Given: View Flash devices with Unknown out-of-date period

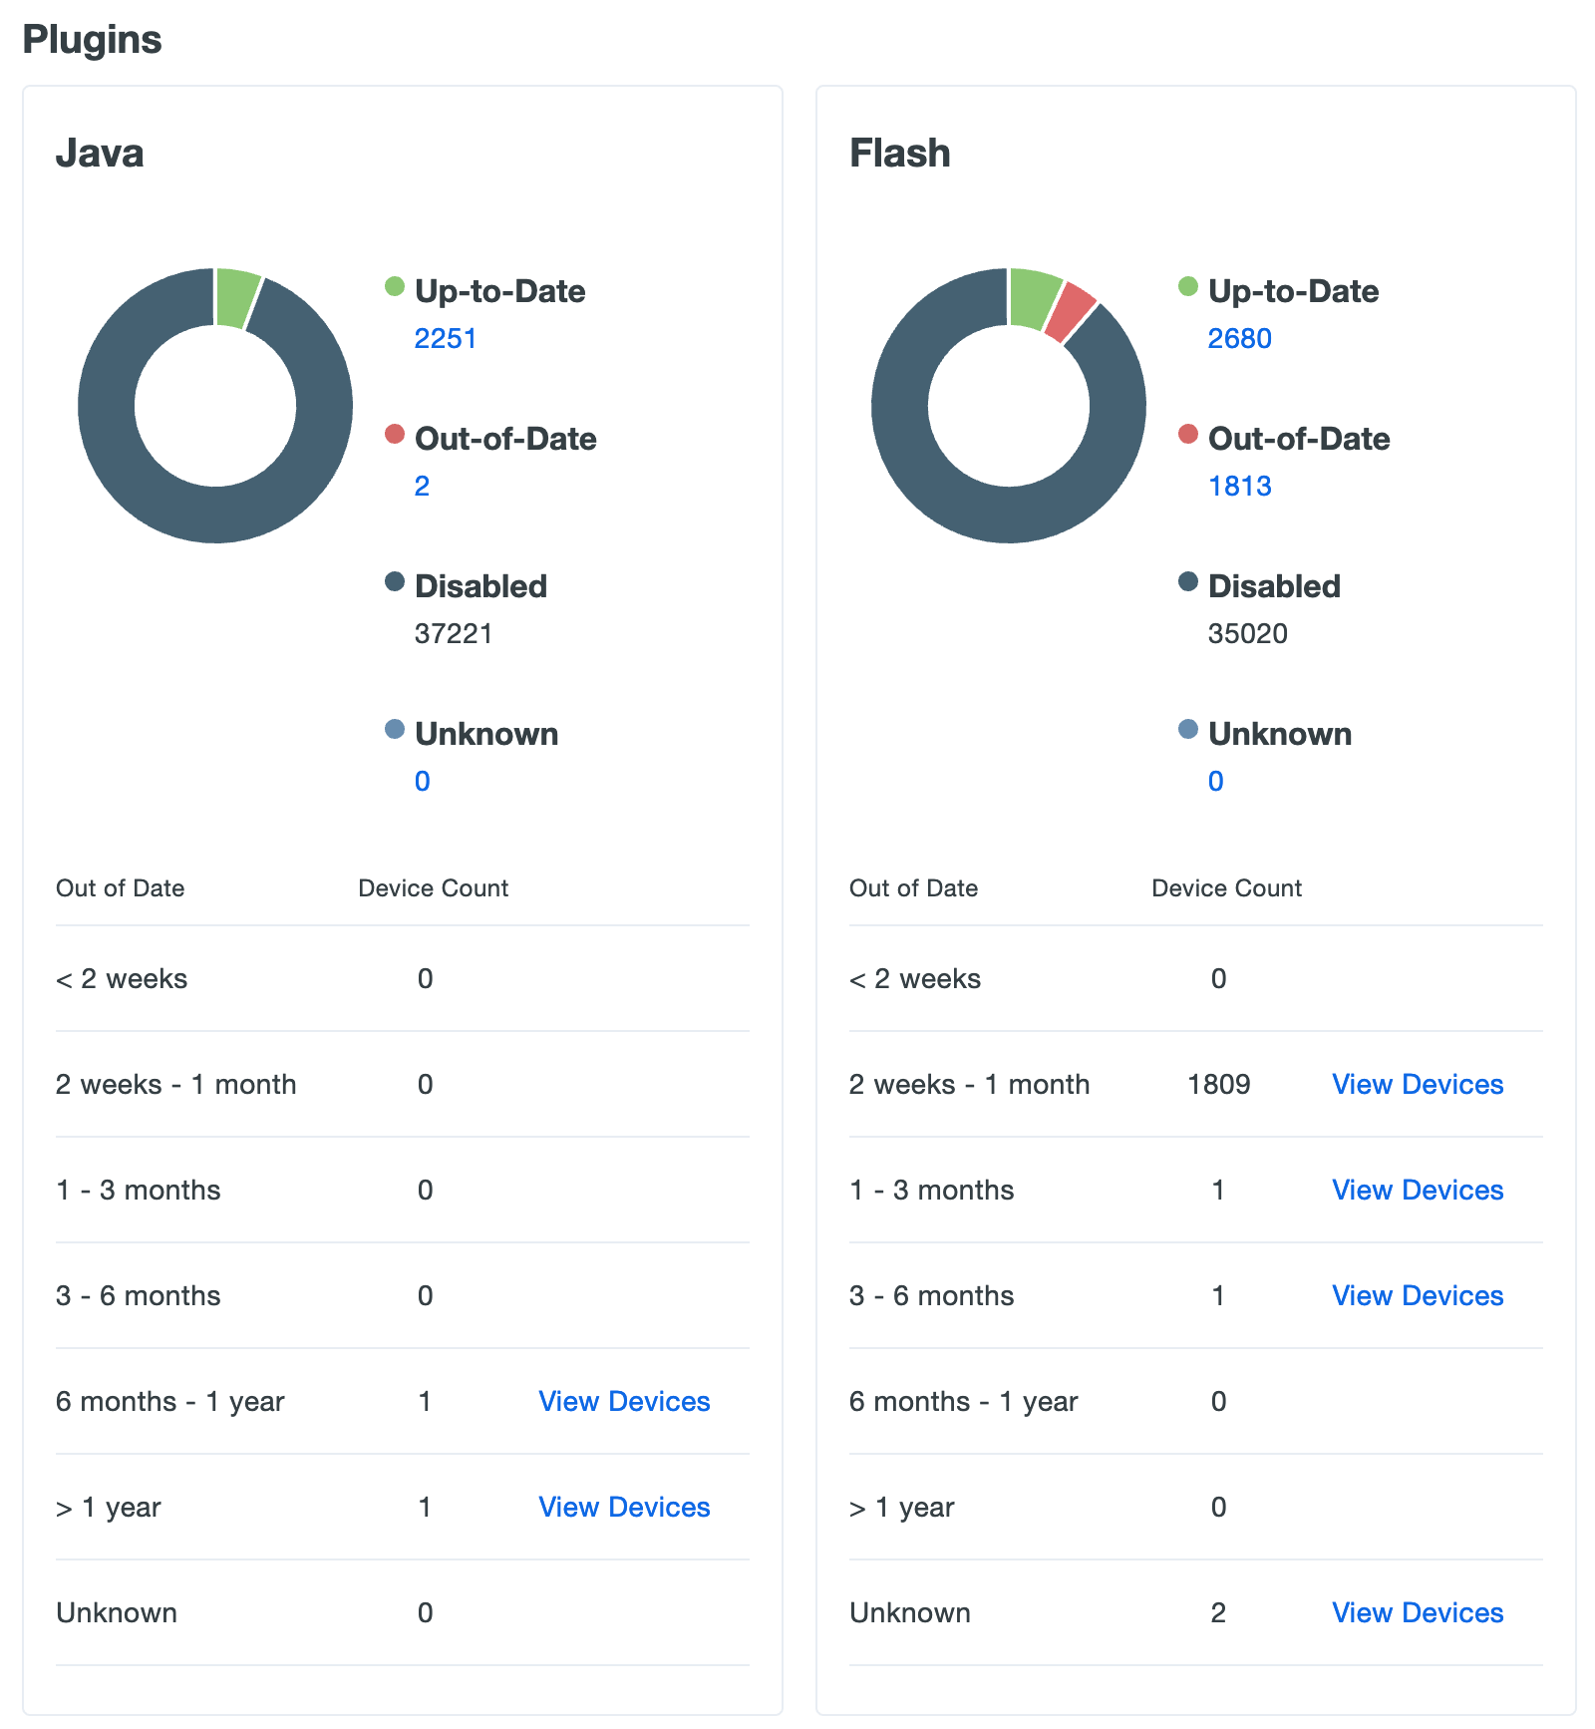Looking at the screenshot, I should 1418,1613.
